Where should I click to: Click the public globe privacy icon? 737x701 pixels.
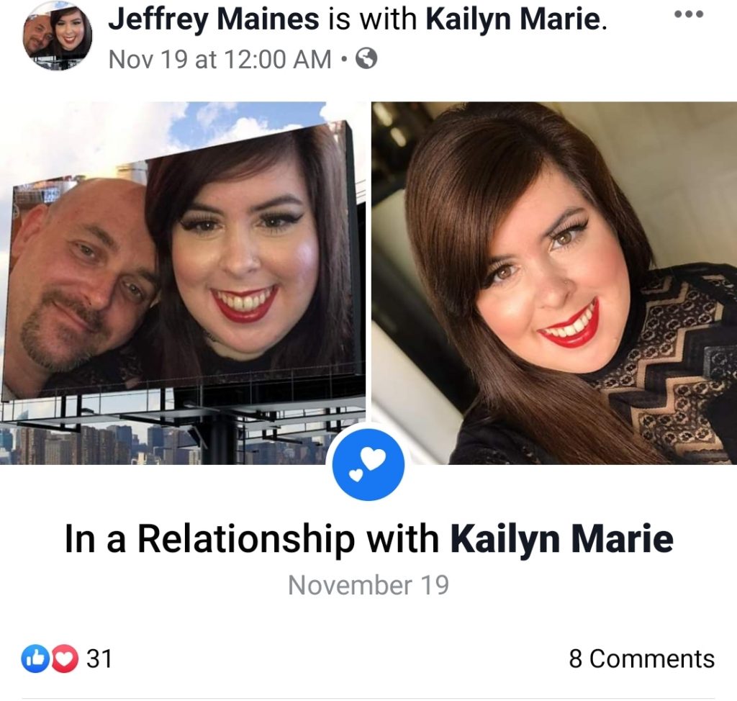[x=366, y=59]
